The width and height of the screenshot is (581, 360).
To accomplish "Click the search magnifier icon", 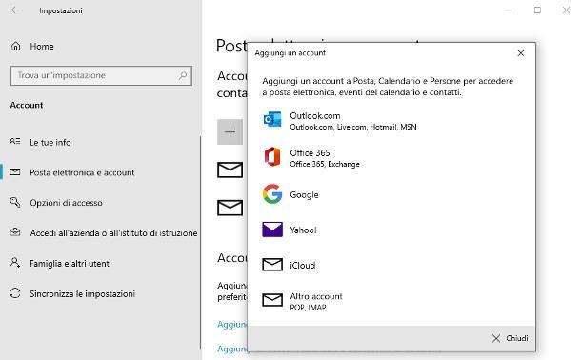I will coord(182,75).
